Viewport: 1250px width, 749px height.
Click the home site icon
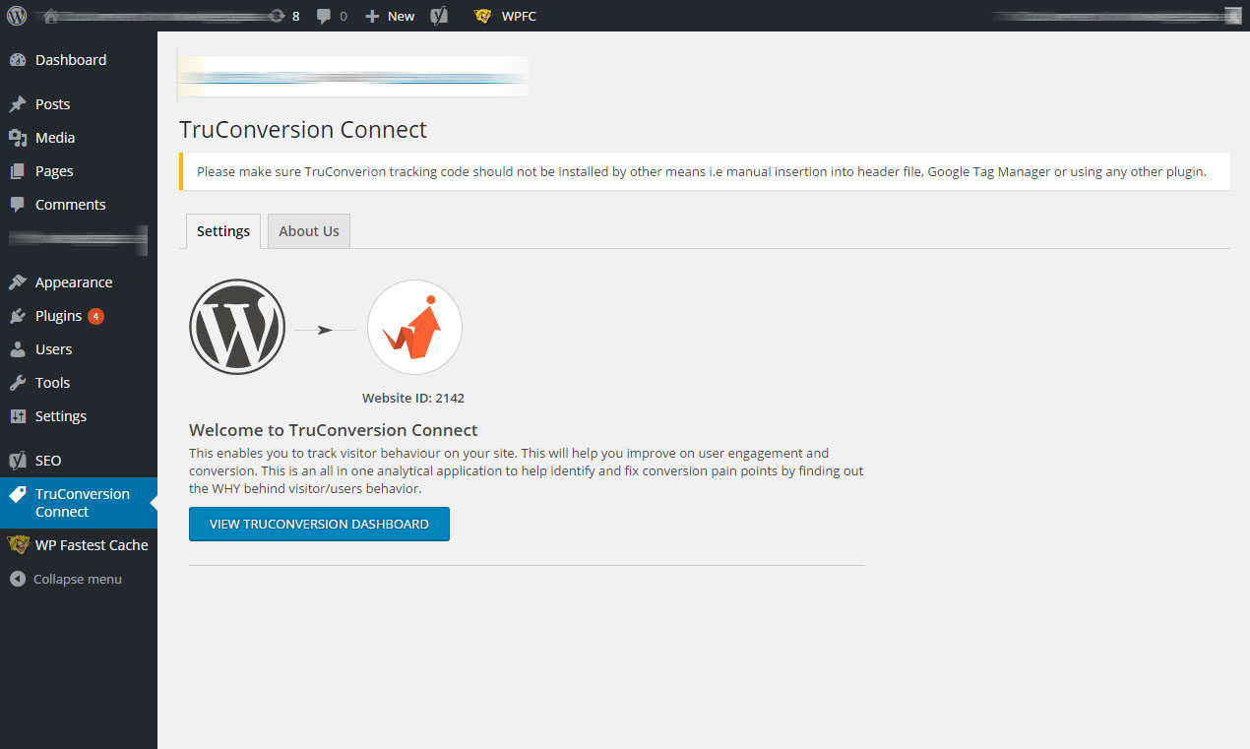pos(51,16)
